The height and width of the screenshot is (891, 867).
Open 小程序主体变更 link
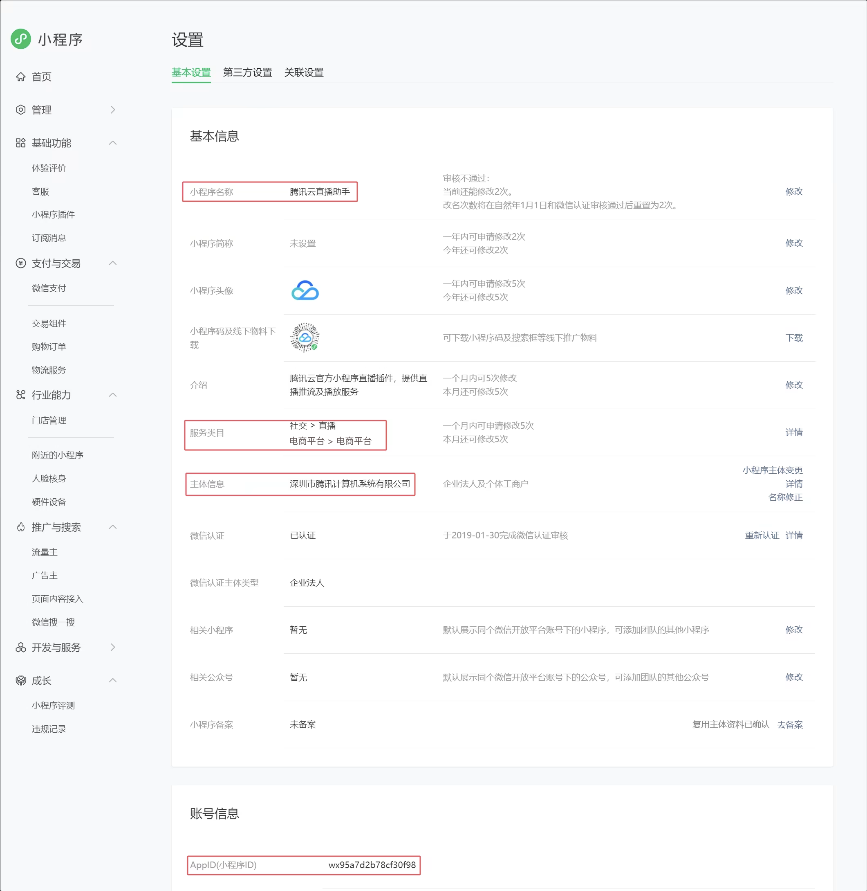772,470
